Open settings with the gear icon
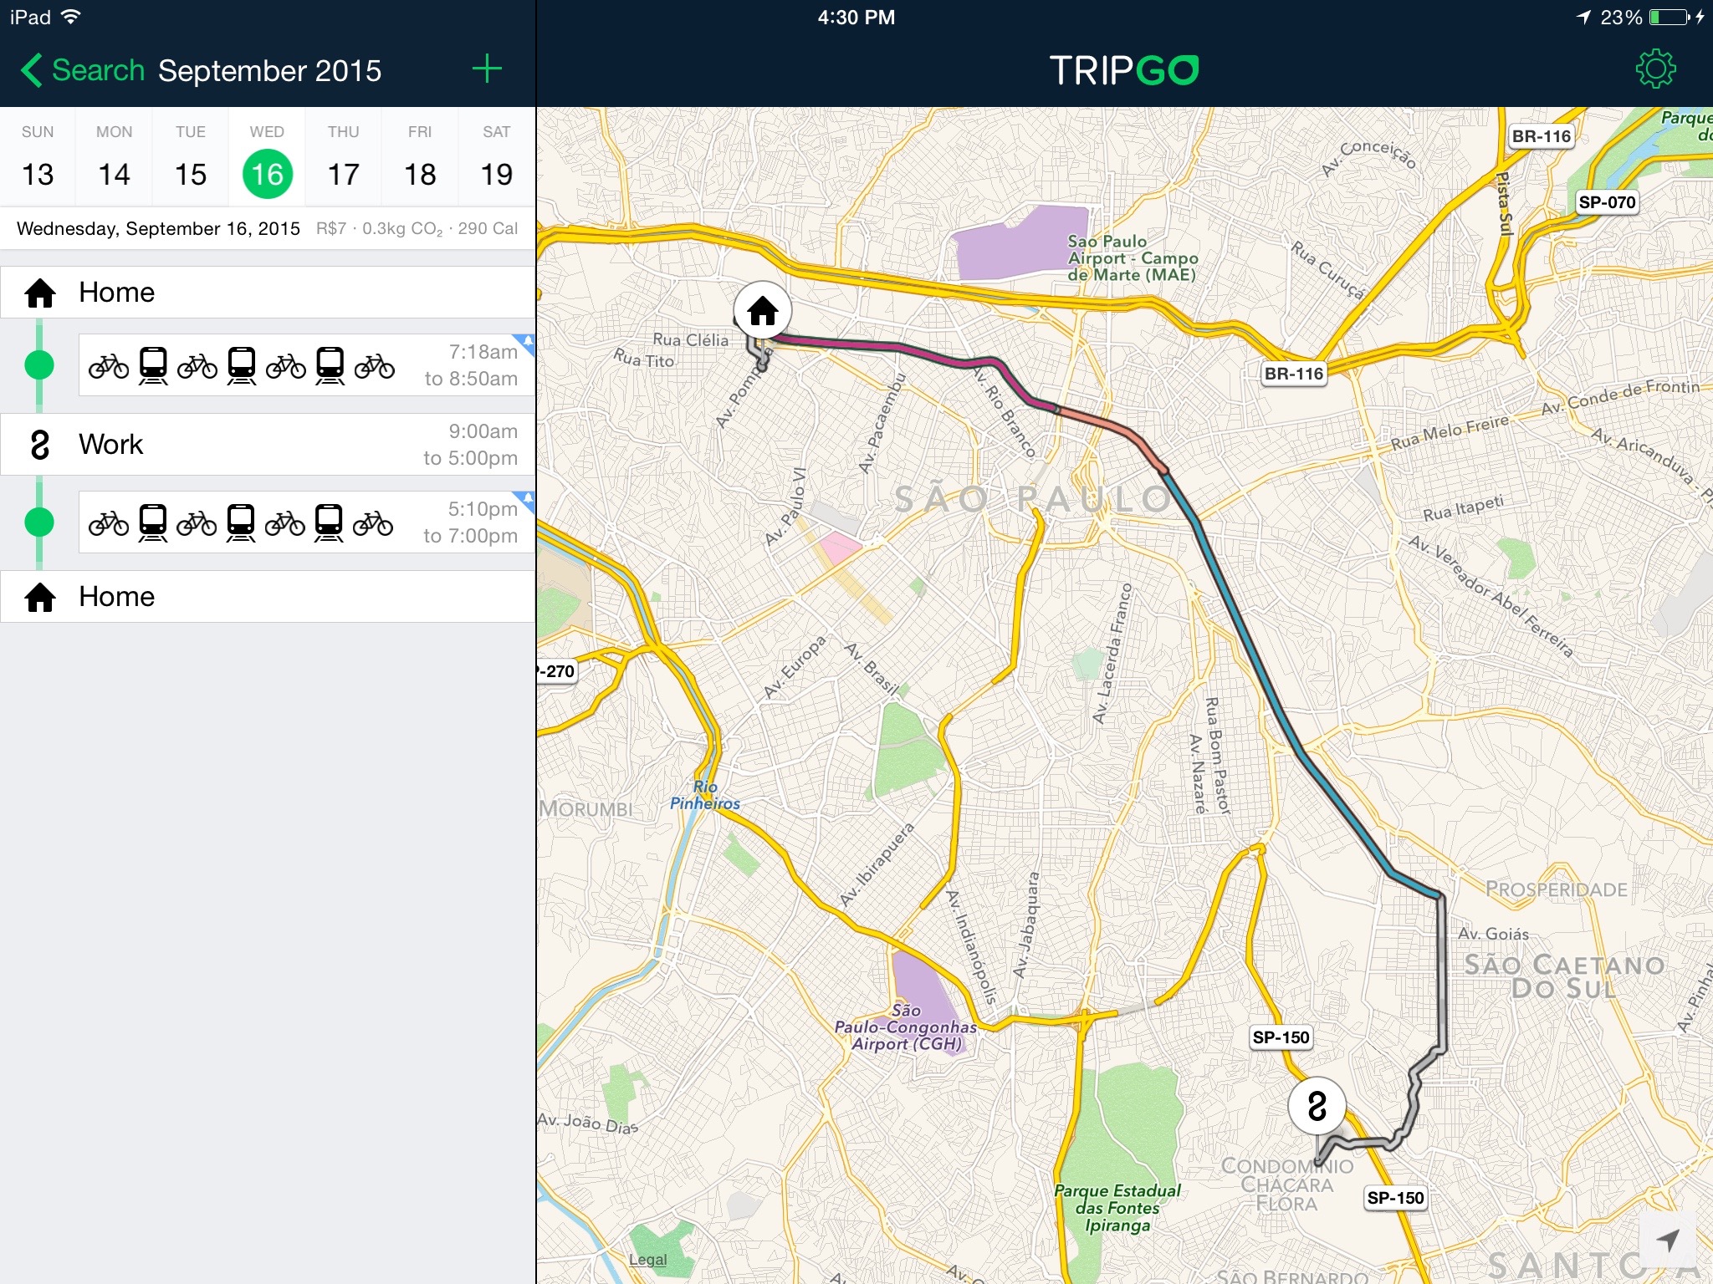 pyautogui.click(x=1655, y=69)
